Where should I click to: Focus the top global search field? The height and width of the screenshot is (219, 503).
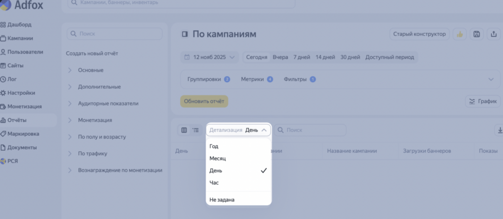point(181,3)
